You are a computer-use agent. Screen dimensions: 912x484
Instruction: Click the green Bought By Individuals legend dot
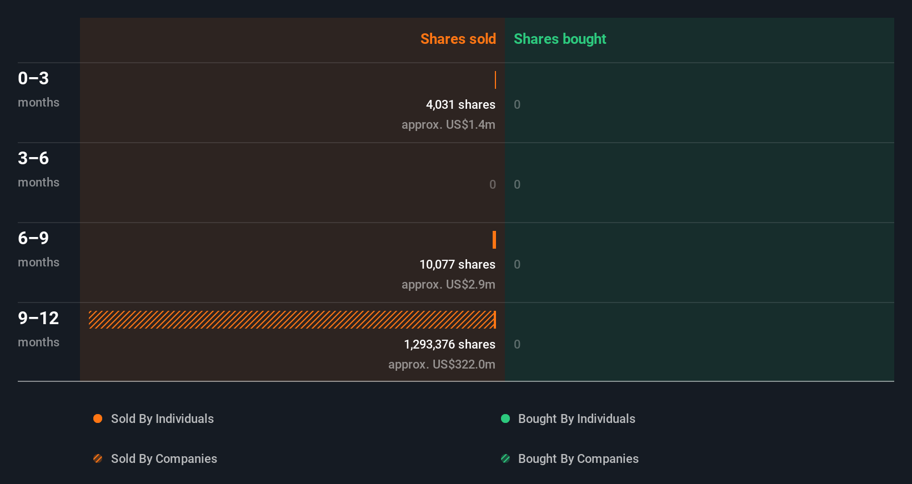coord(505,419)
